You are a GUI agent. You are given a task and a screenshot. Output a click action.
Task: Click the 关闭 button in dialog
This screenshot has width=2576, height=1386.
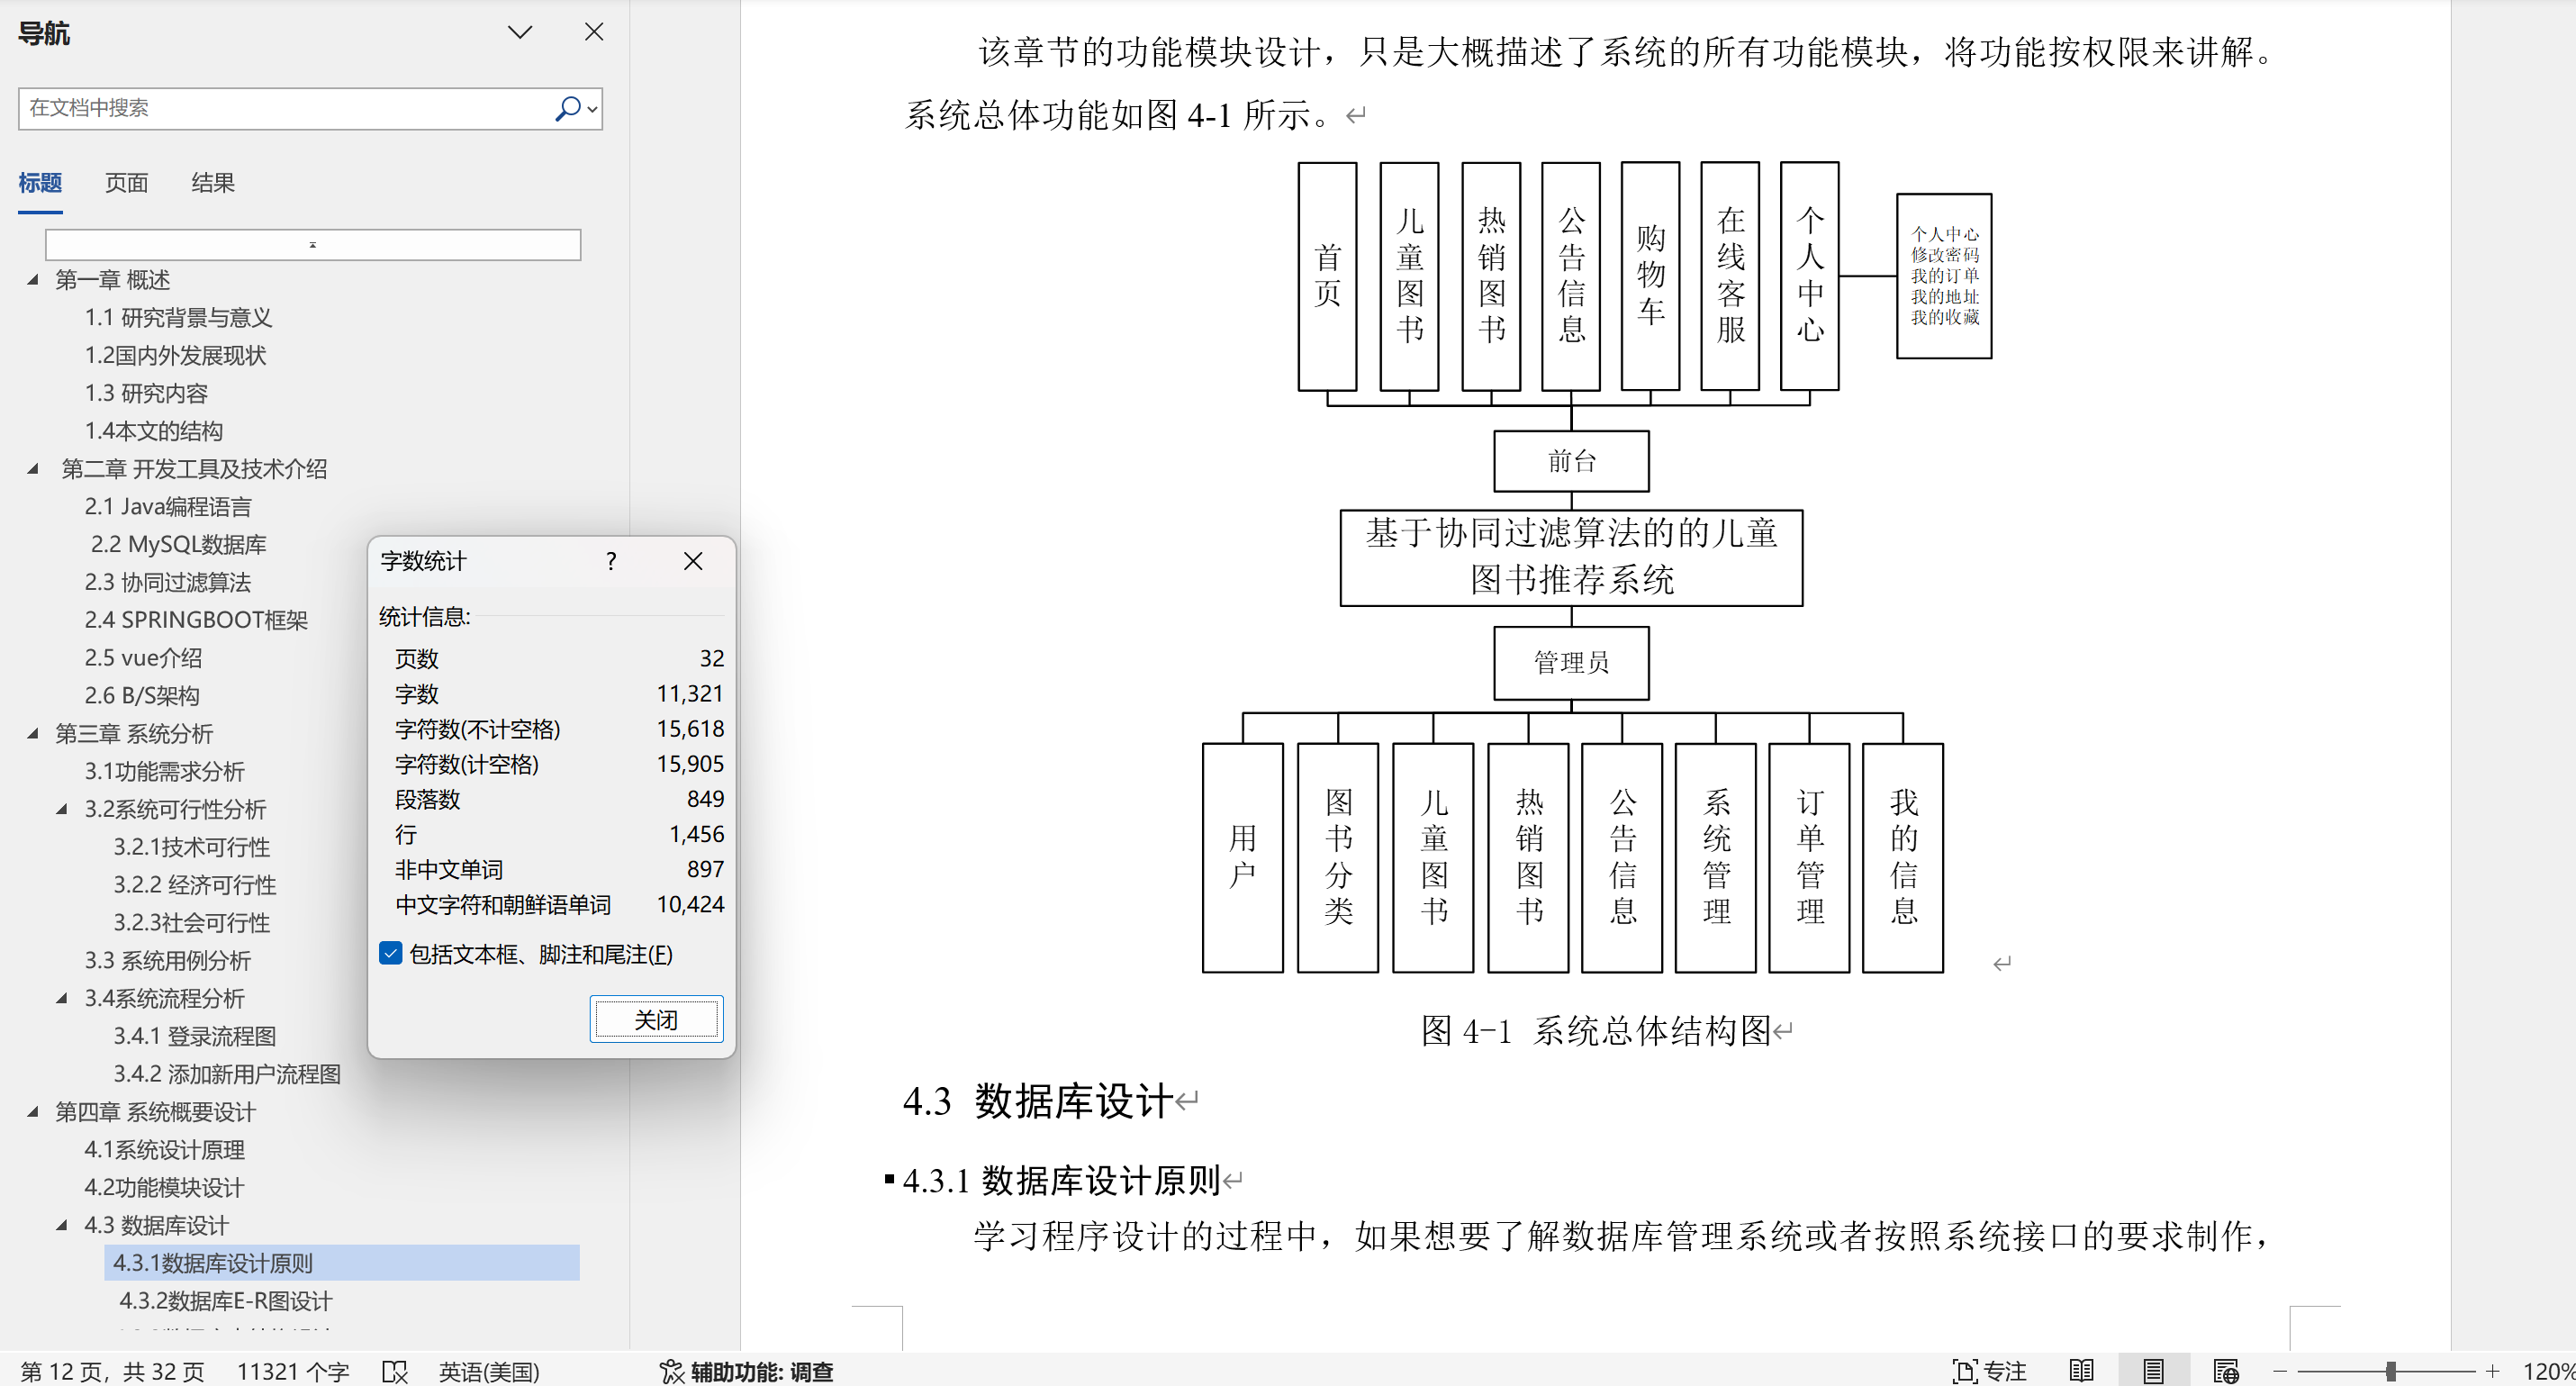pyautogui.click(x=656, y=1019)
